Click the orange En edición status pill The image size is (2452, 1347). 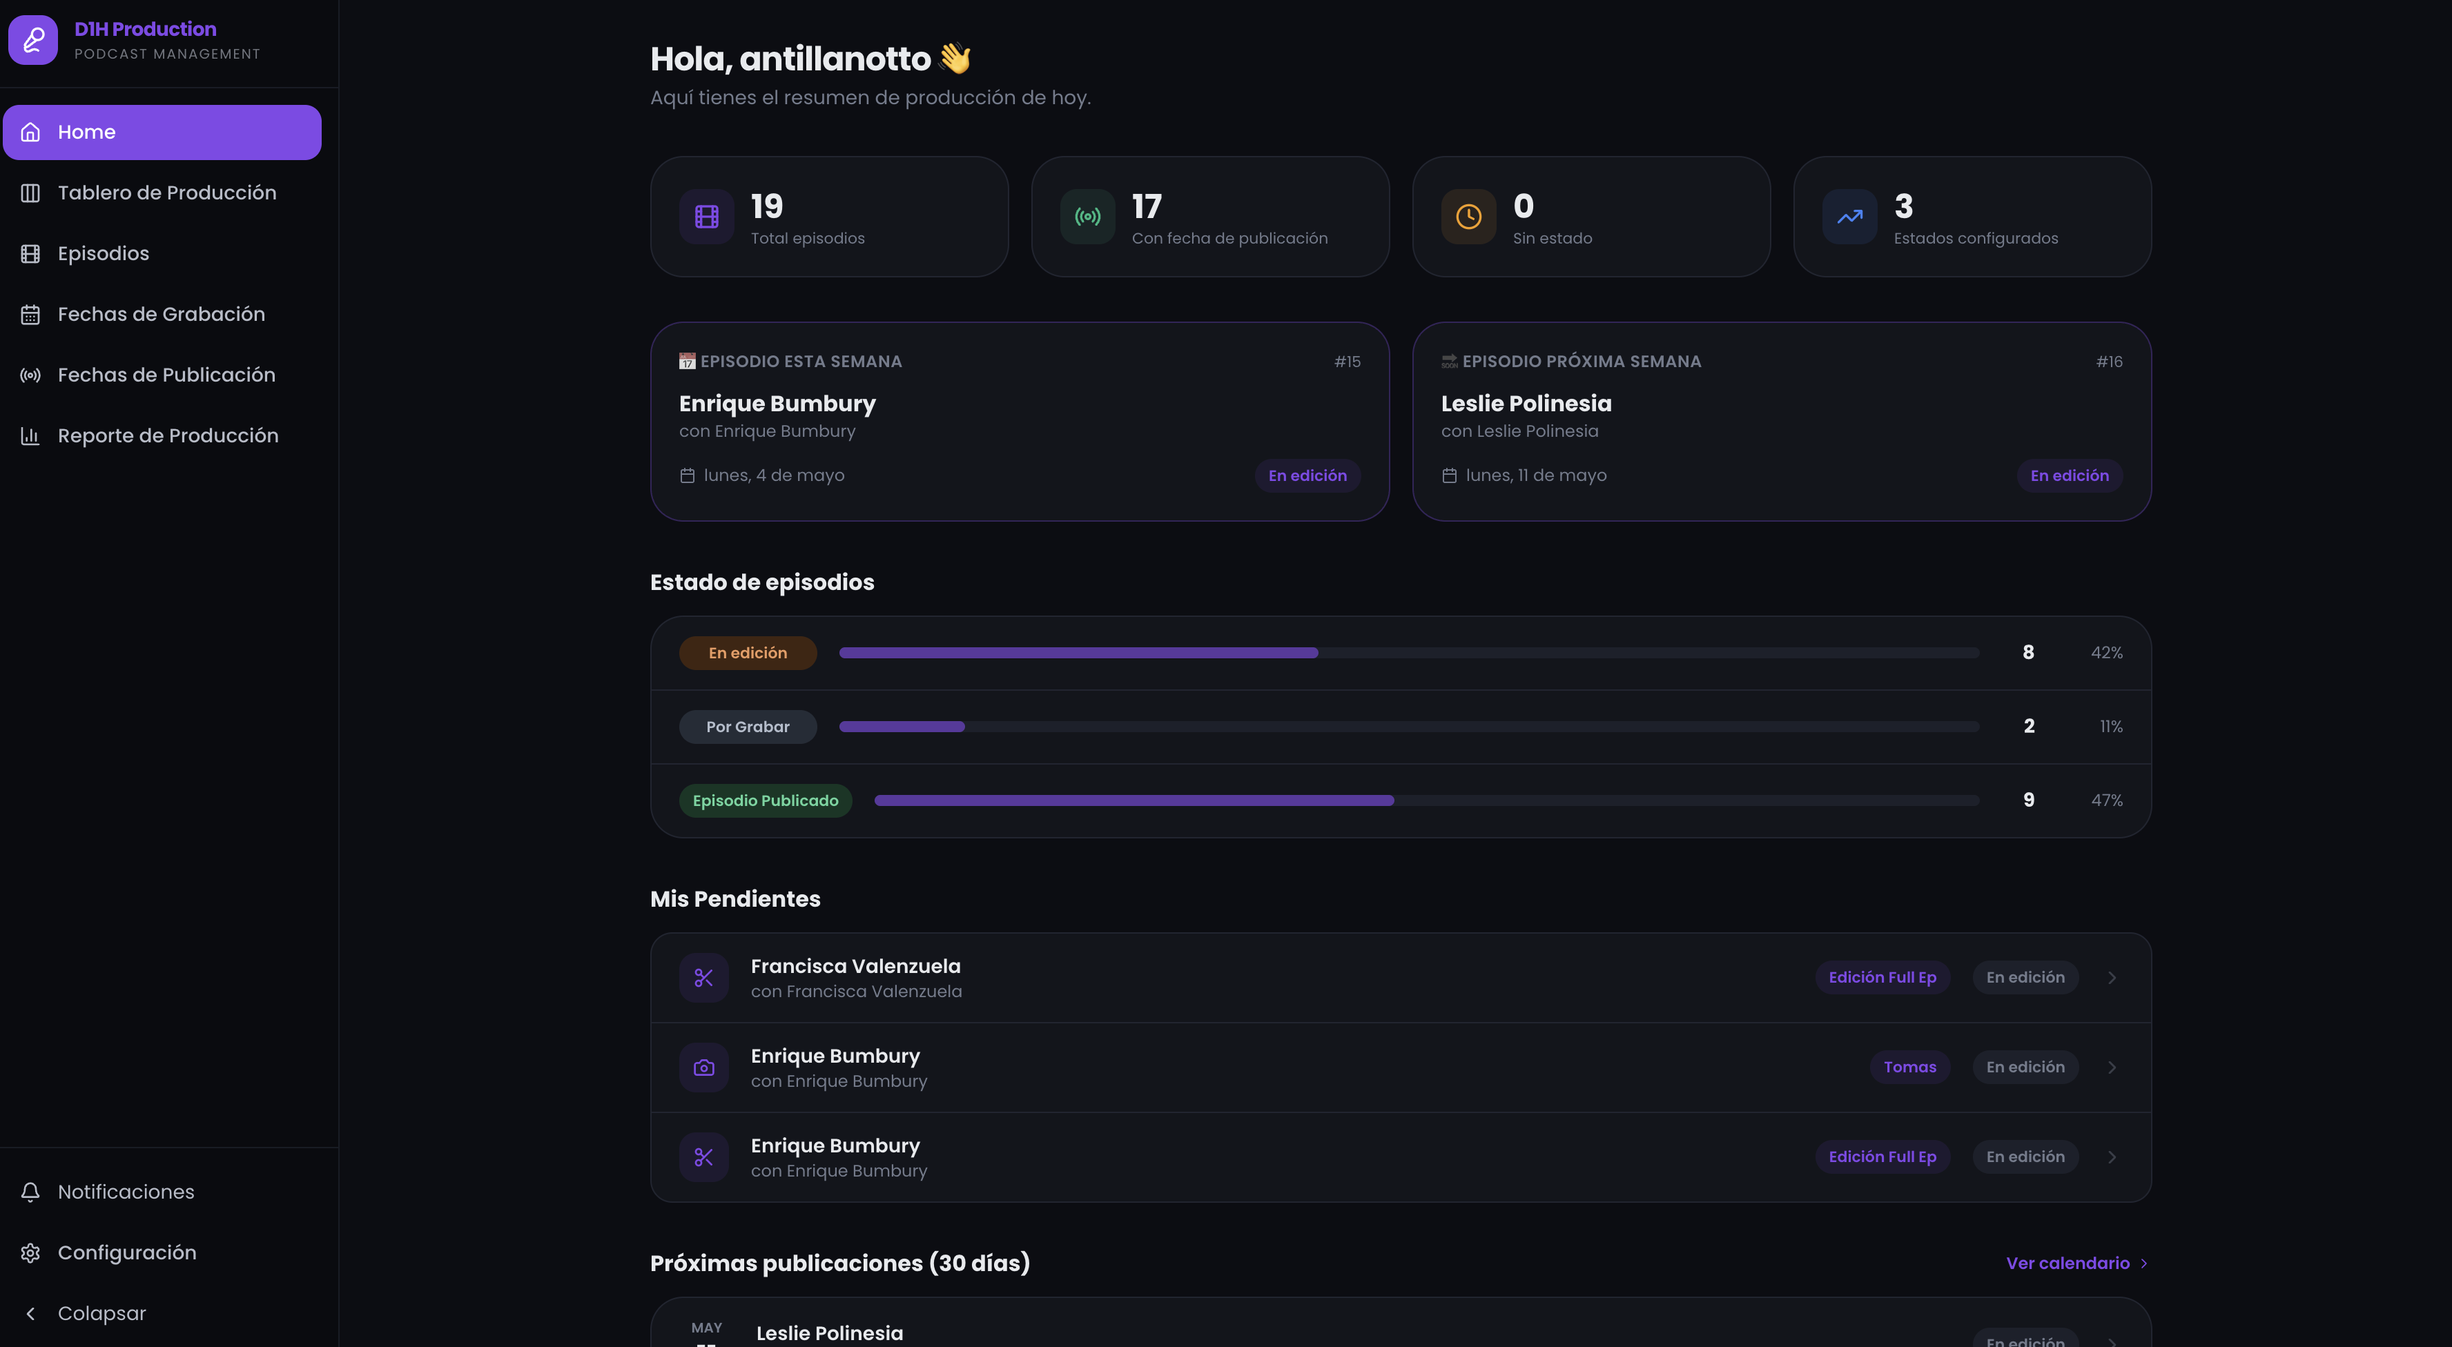click(x=747, y=653)
